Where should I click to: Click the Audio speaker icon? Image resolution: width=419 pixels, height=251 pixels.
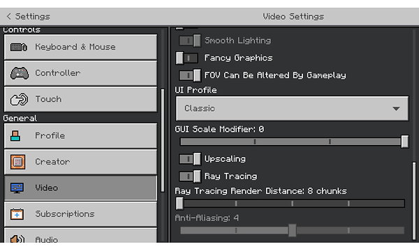17,238
